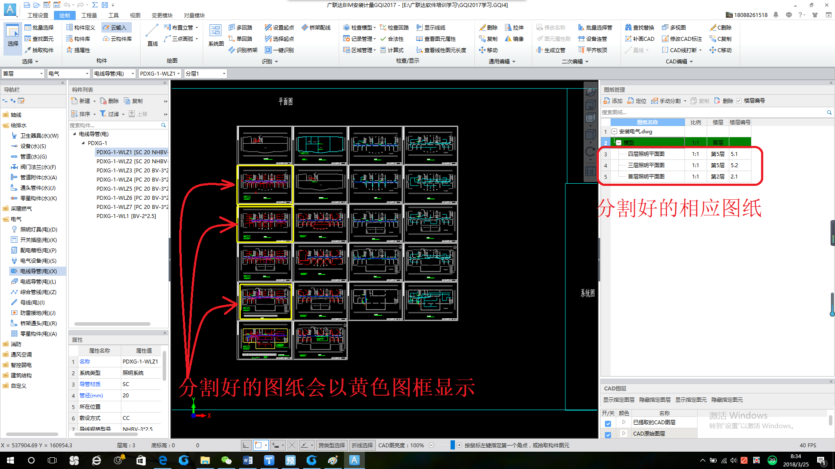This screenshot has height=469, width=835.
Task: Click the 修改CAD标注 tool
Action: pos(682,39)
